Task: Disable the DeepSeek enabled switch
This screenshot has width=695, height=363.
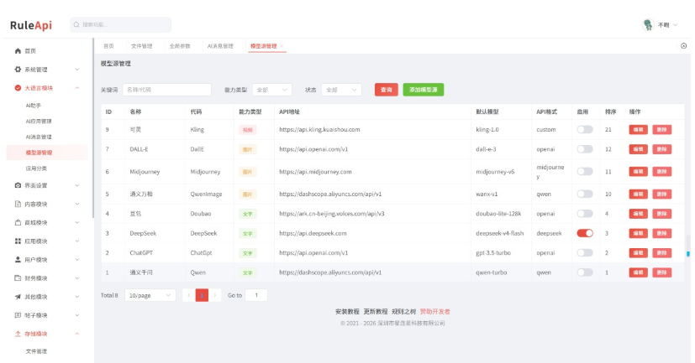Action: pos(585,233)
